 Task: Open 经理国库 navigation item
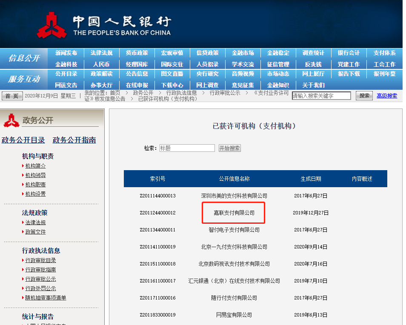(x=137, y=64)
